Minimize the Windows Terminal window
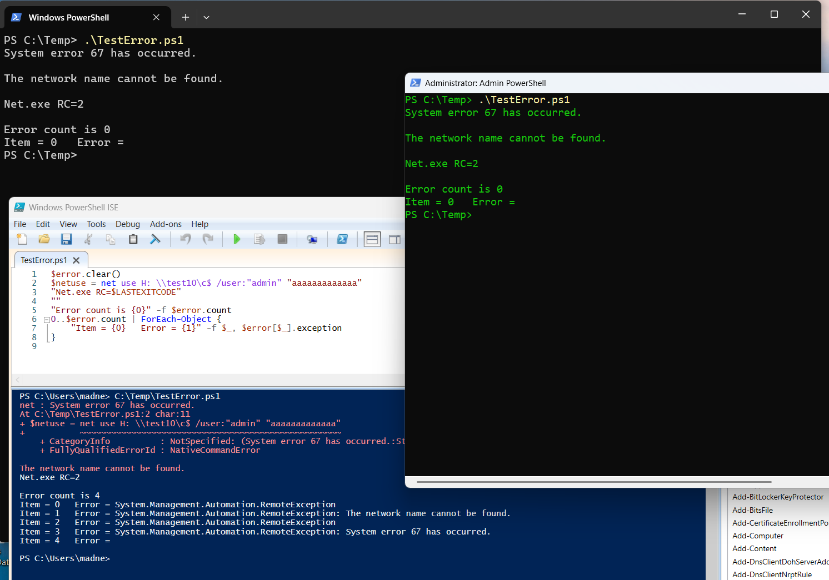Viewport: 829px width, 580px height. (x=742, y=14)
